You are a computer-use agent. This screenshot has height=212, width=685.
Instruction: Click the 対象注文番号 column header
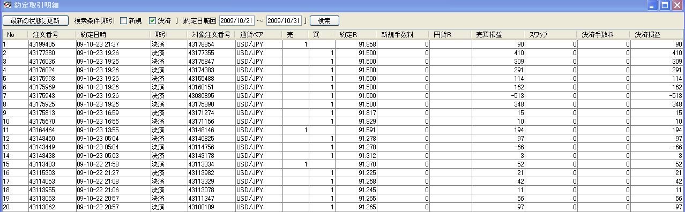pos(211,35)
